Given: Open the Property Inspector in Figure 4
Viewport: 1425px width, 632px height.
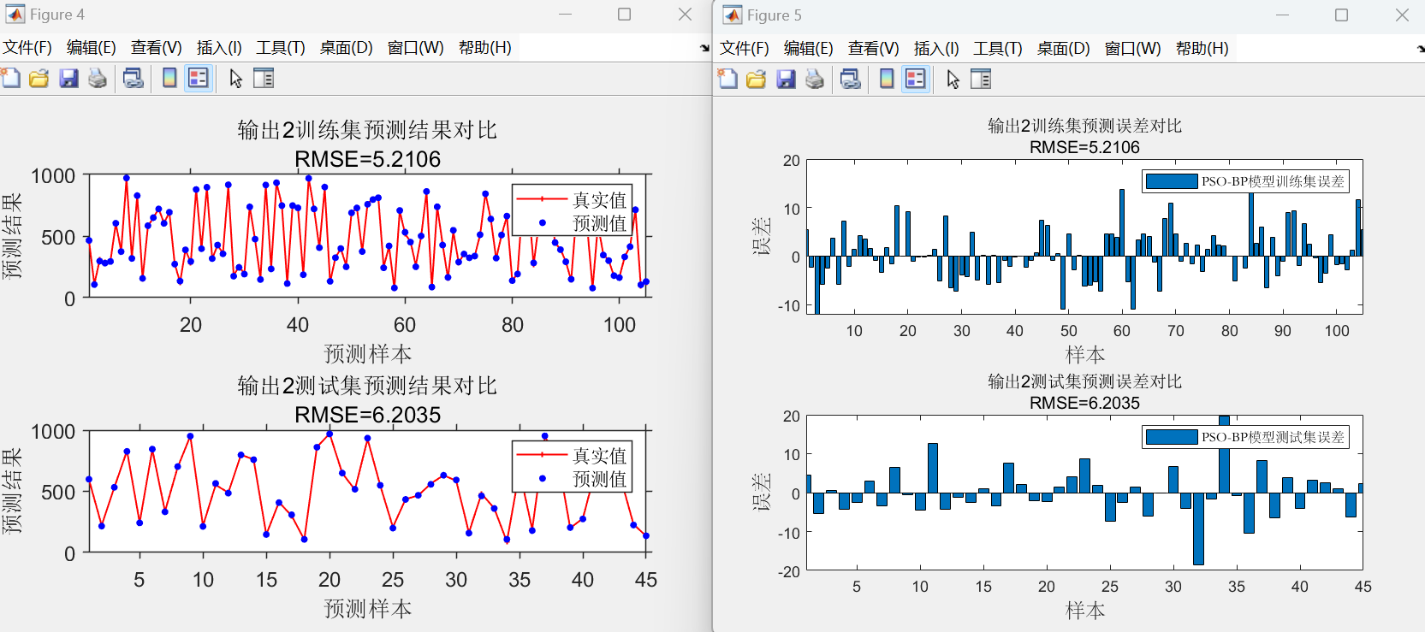Looking at the screenshot, I should [x=264, y=79].
